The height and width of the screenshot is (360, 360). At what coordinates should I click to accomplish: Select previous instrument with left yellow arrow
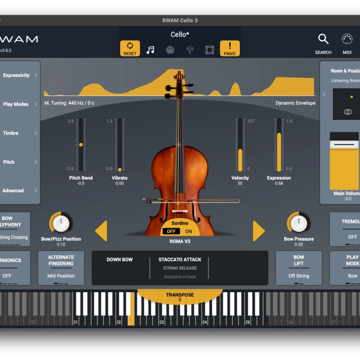(101, 231)
